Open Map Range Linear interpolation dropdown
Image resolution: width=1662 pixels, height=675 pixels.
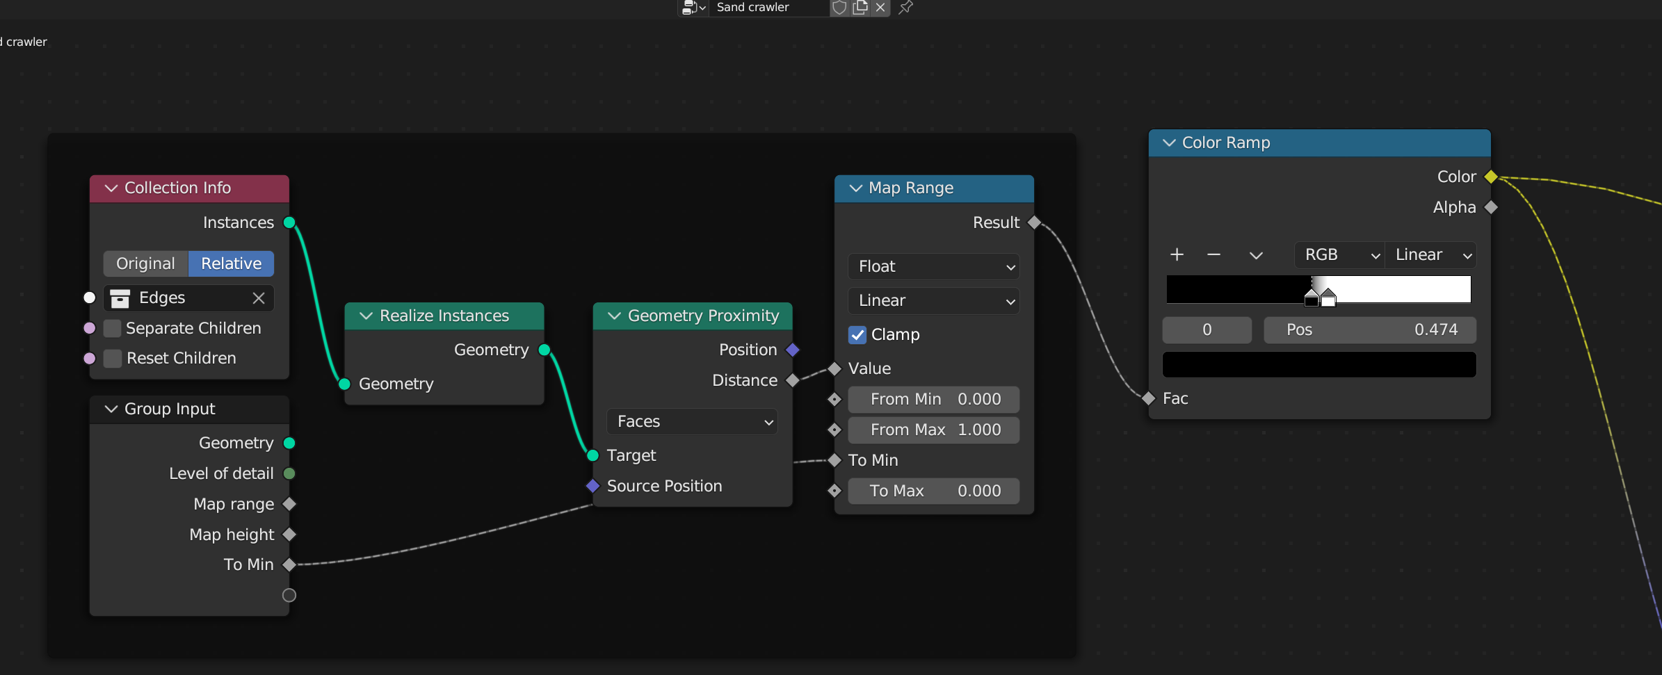tap(934, 301)
